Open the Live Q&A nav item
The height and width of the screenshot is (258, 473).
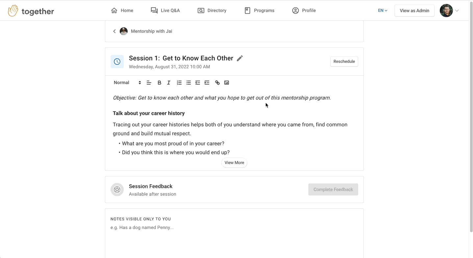click(x=165, y=11)
